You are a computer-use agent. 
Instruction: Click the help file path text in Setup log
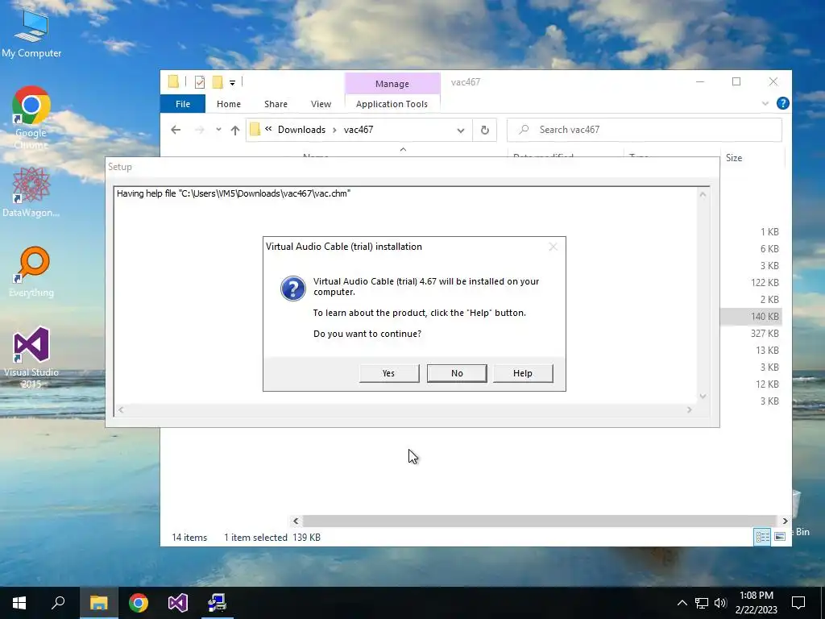(234, 193)
